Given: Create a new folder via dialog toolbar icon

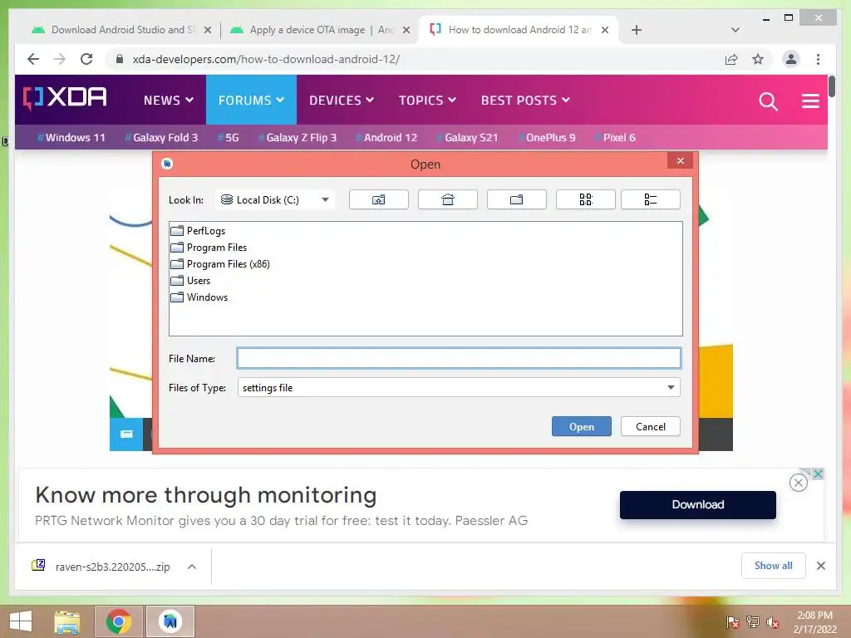Looking at the screenshot, I should 516,199.
